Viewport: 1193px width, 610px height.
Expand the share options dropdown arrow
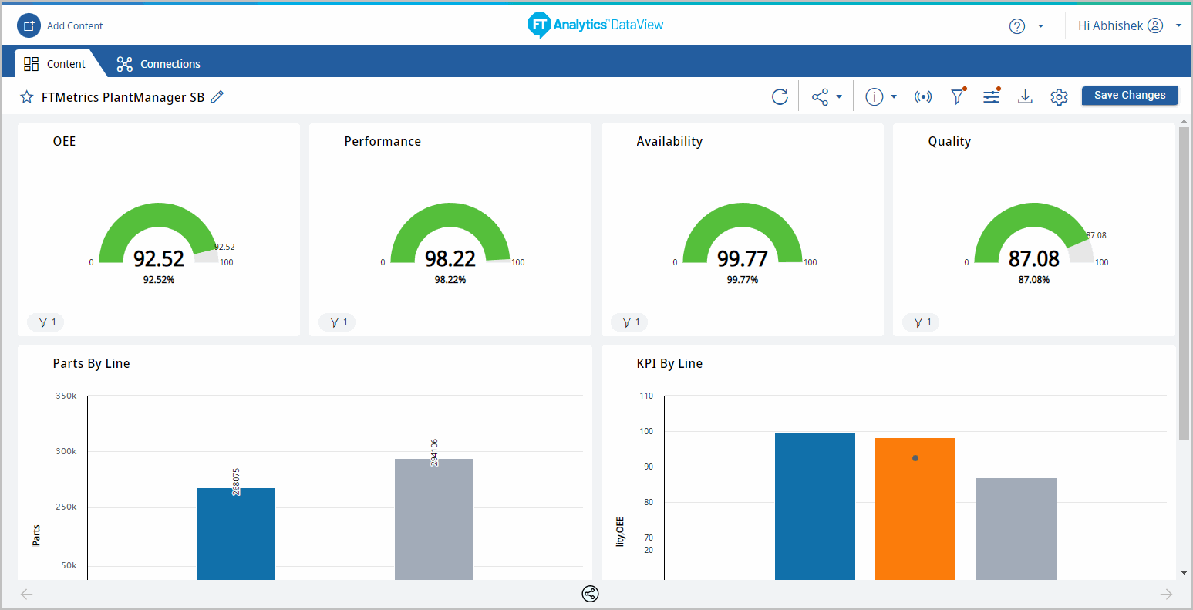click(x=839, y=97)
